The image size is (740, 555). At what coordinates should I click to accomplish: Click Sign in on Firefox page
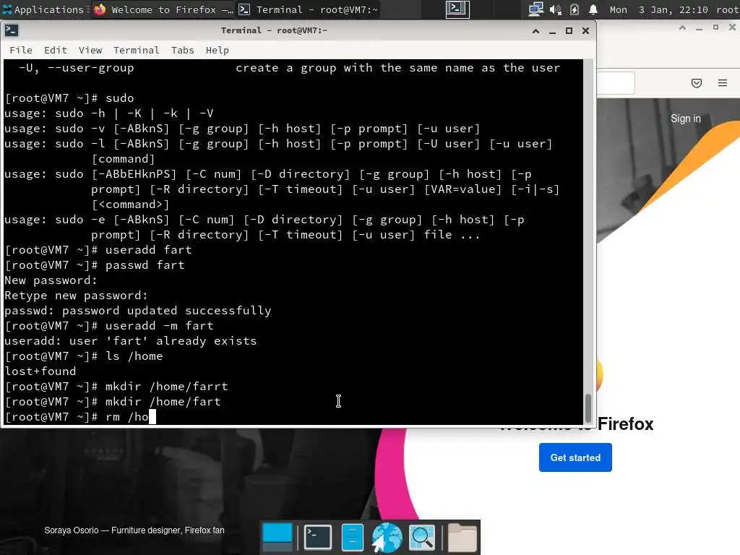(686, 119)
